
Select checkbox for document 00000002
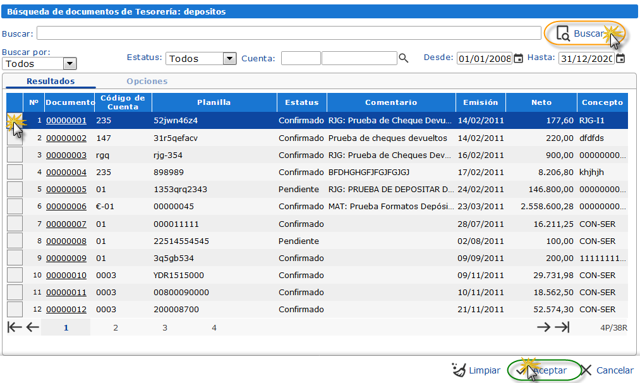[15, 138]
